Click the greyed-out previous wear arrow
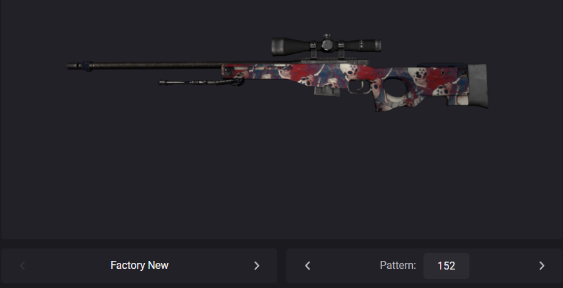This screenshot has height=288, width=563. [22, 266]
